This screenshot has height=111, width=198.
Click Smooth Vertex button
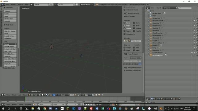click(10, 36)
